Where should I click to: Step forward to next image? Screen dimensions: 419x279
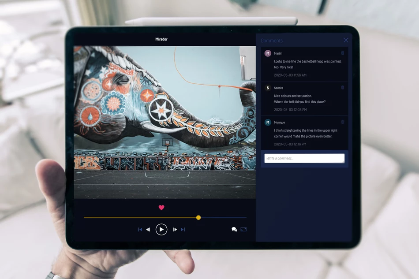click(175, 230)
